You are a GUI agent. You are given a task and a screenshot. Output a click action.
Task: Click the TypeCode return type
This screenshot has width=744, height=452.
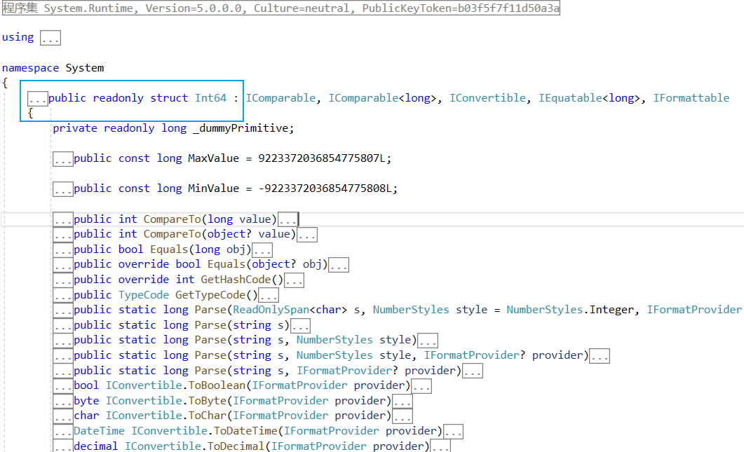tap(143, 295)
